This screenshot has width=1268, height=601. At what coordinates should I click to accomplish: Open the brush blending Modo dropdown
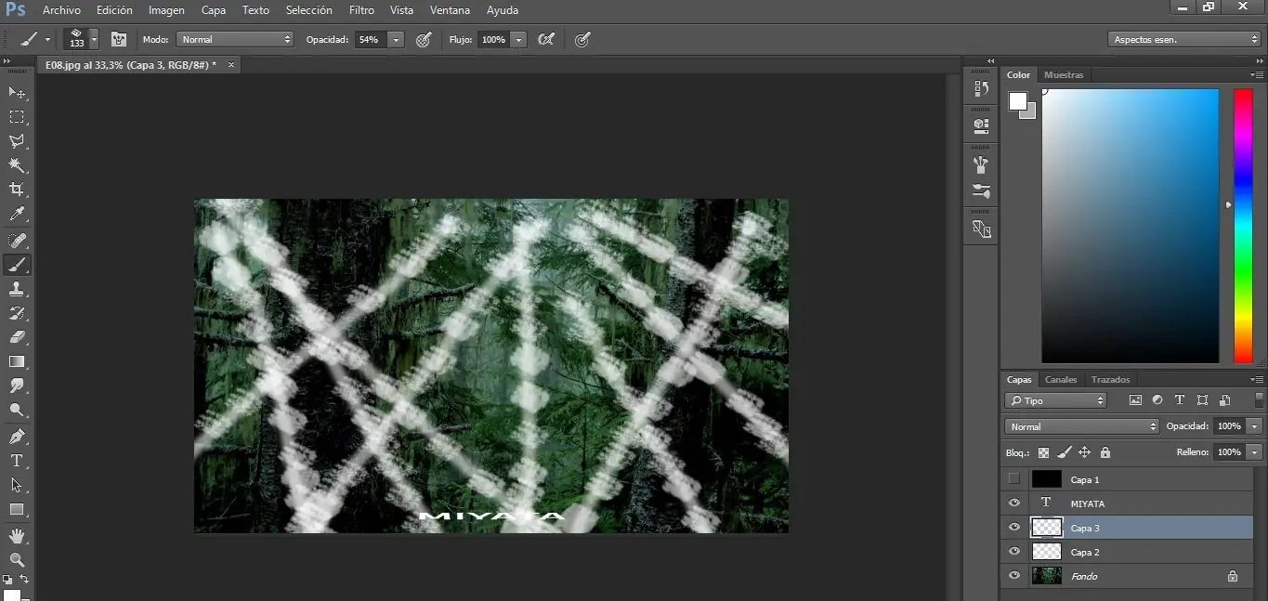coord(234,39)
